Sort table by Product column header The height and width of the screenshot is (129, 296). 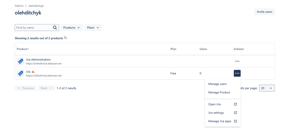(23, 49)
